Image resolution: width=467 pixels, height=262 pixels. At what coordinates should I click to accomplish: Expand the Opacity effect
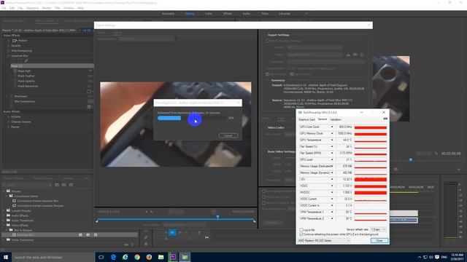[x=8, y=46]
